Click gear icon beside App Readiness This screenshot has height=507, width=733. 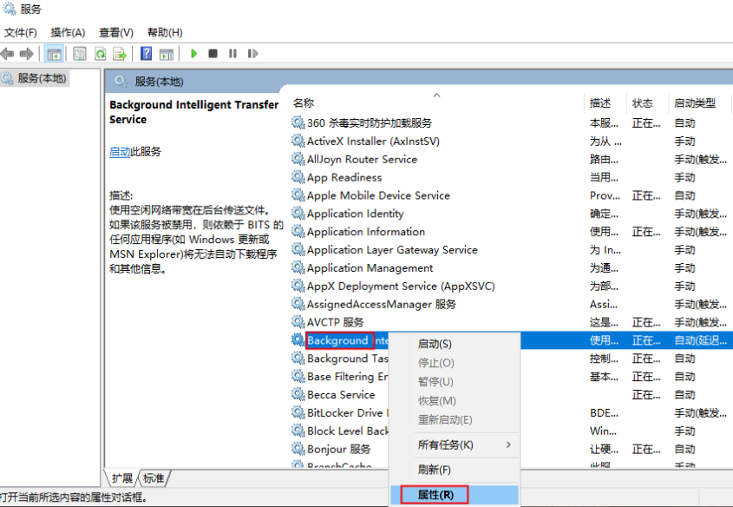298,177
